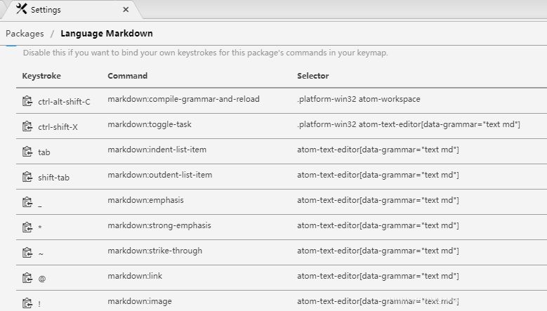Toggle the keybindings enable checkbox
Viewport: 547px width, 311px height.
click(x=11, y=47)
